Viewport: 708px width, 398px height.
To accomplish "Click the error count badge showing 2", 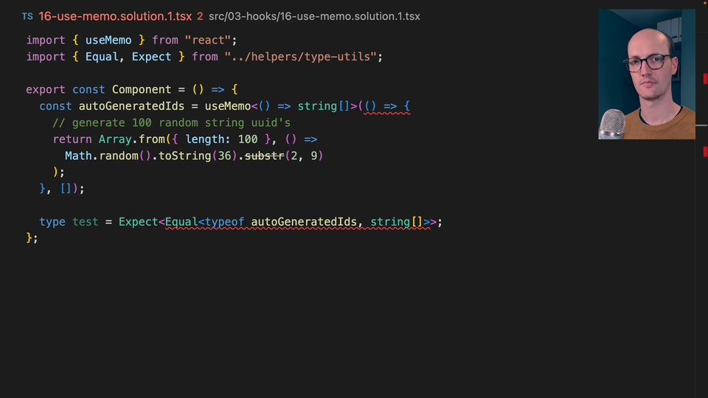I will 199,15.
